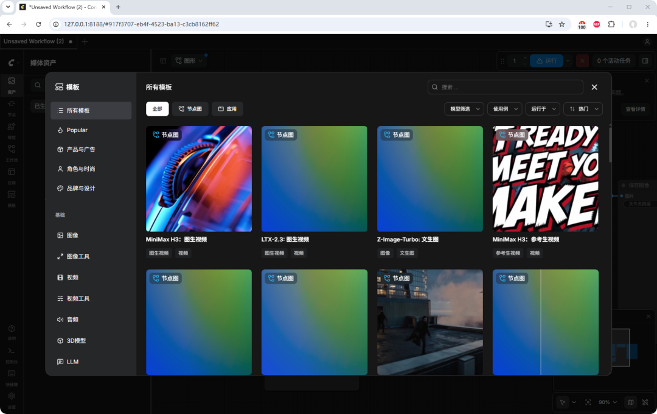The width and height of the screenshot is (657, 414).
Task: Open the Chrome three-dot menu
Action: tap(648, 24)
